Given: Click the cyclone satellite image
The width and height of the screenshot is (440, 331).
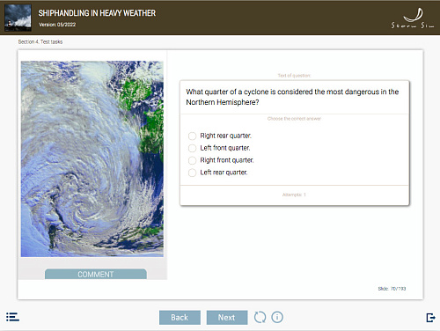Looking at the screenshot, I should (92, 158).
